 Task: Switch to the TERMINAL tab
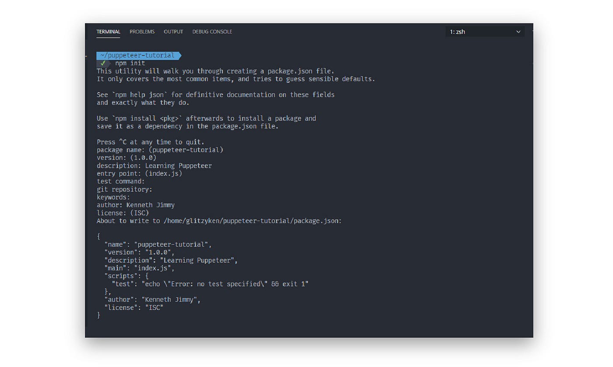[x=108, y=32]
